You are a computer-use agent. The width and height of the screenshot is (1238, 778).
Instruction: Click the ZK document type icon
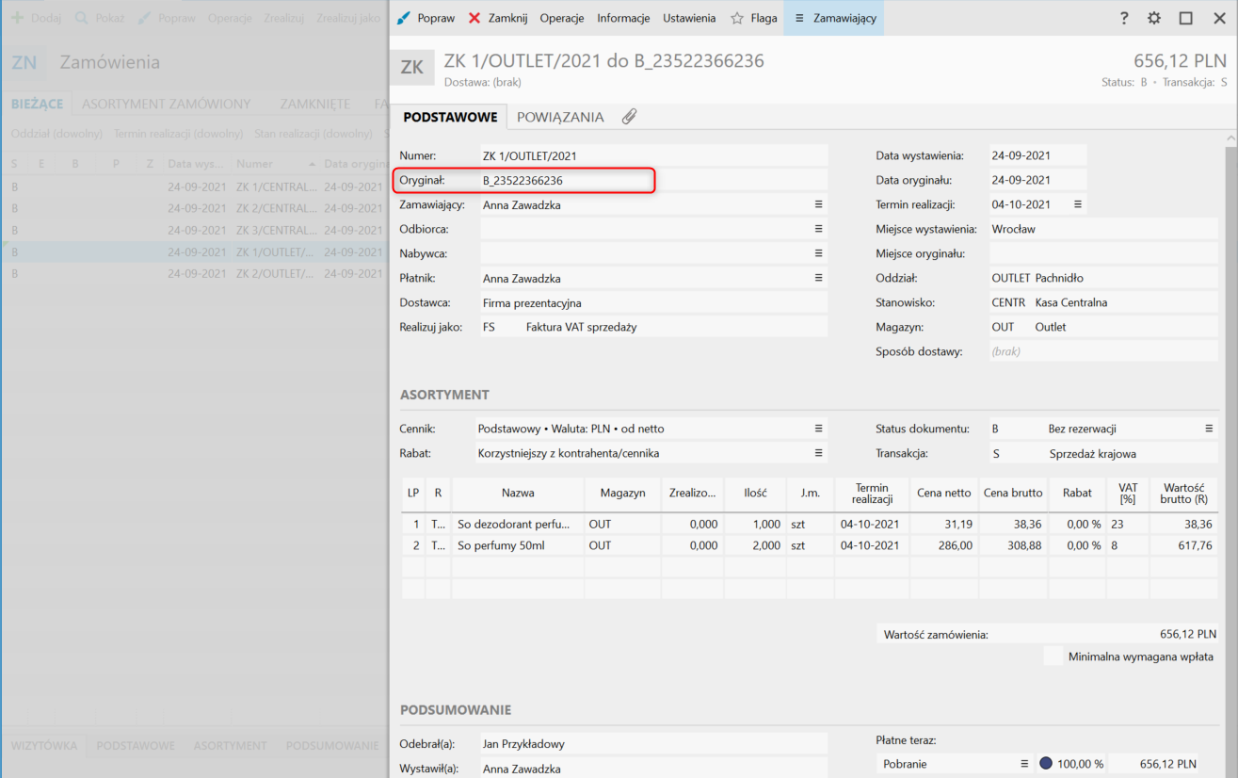point(412,68)
